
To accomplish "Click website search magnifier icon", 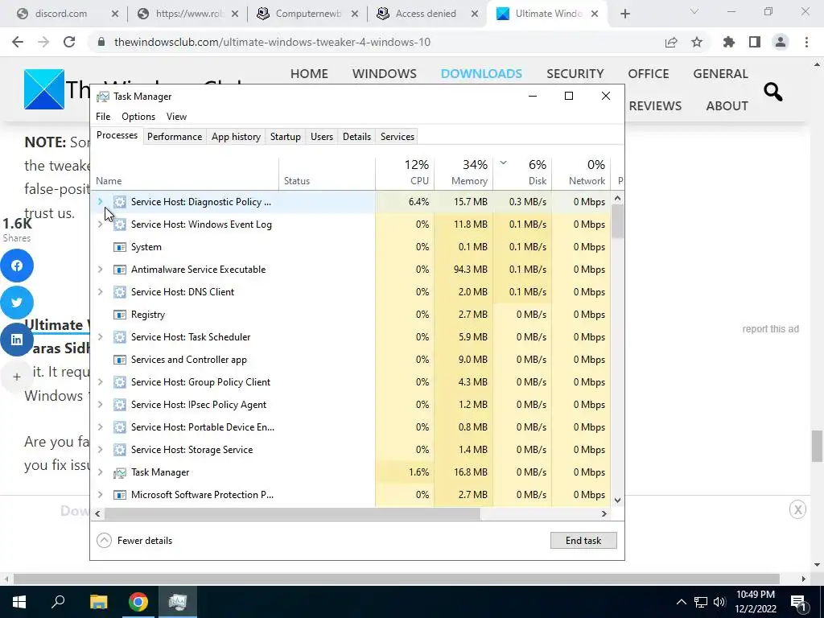I will click(x=773, y=92).
